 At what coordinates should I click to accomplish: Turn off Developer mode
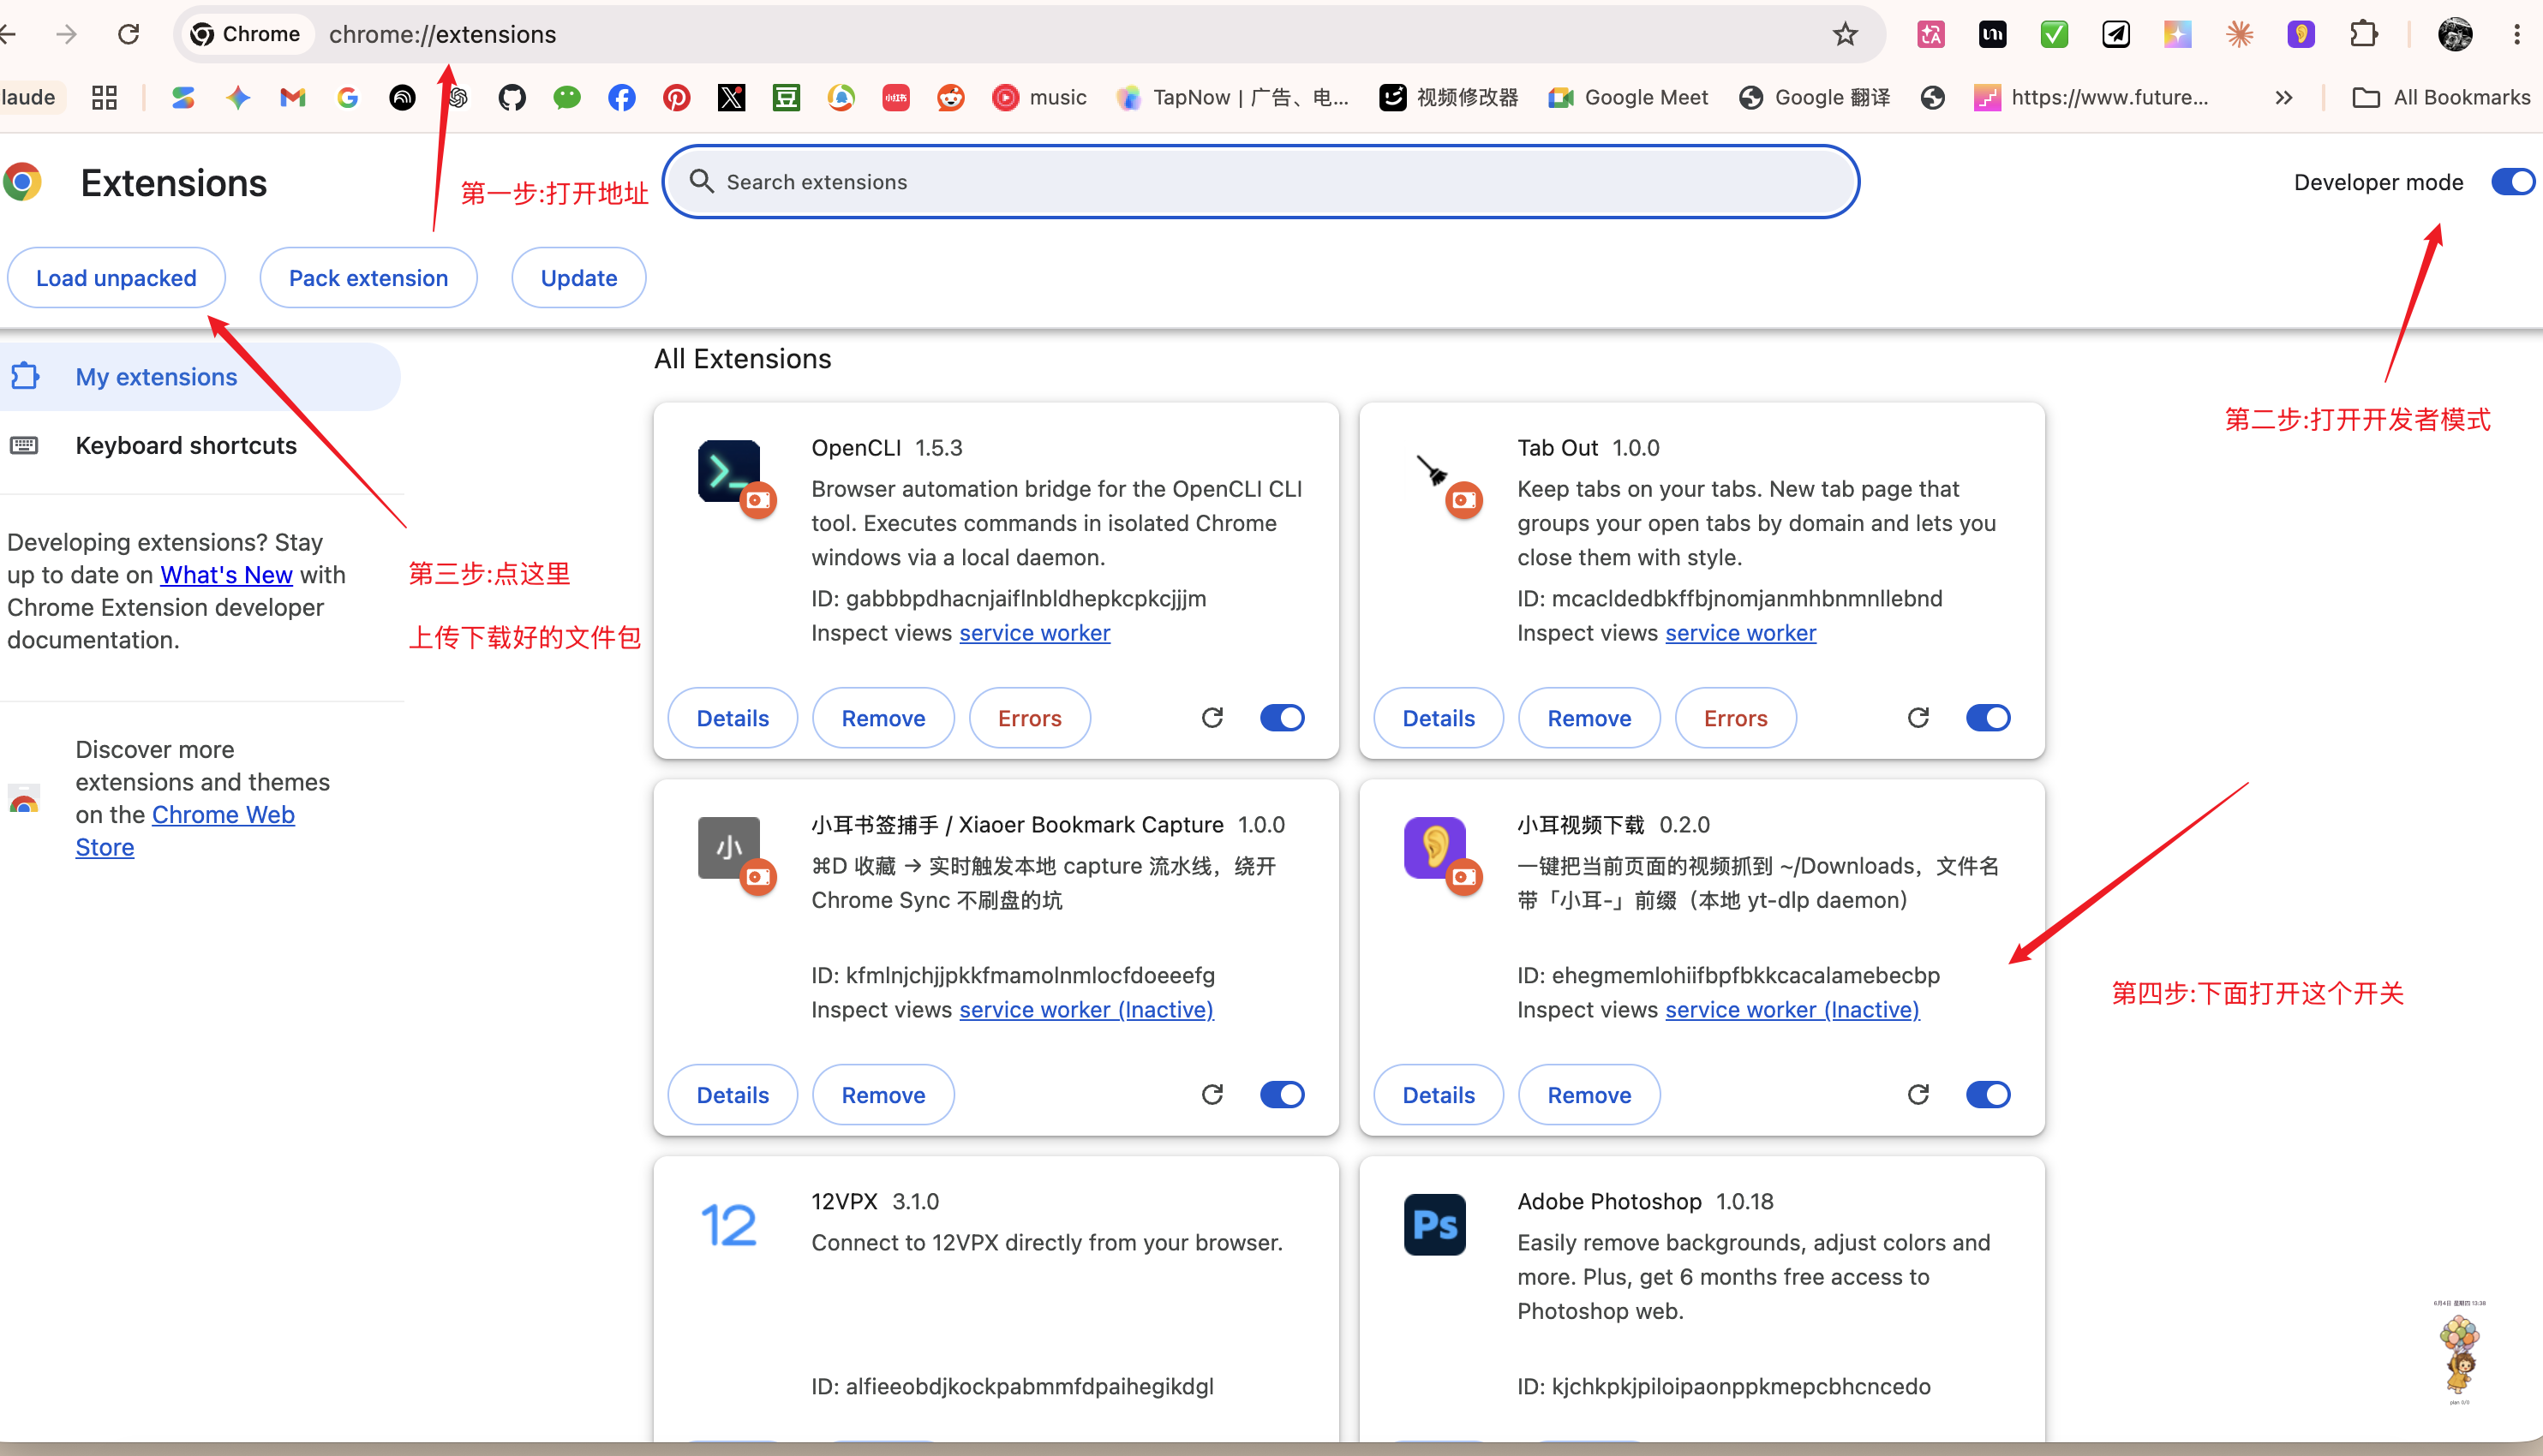tap(2513, 182)
